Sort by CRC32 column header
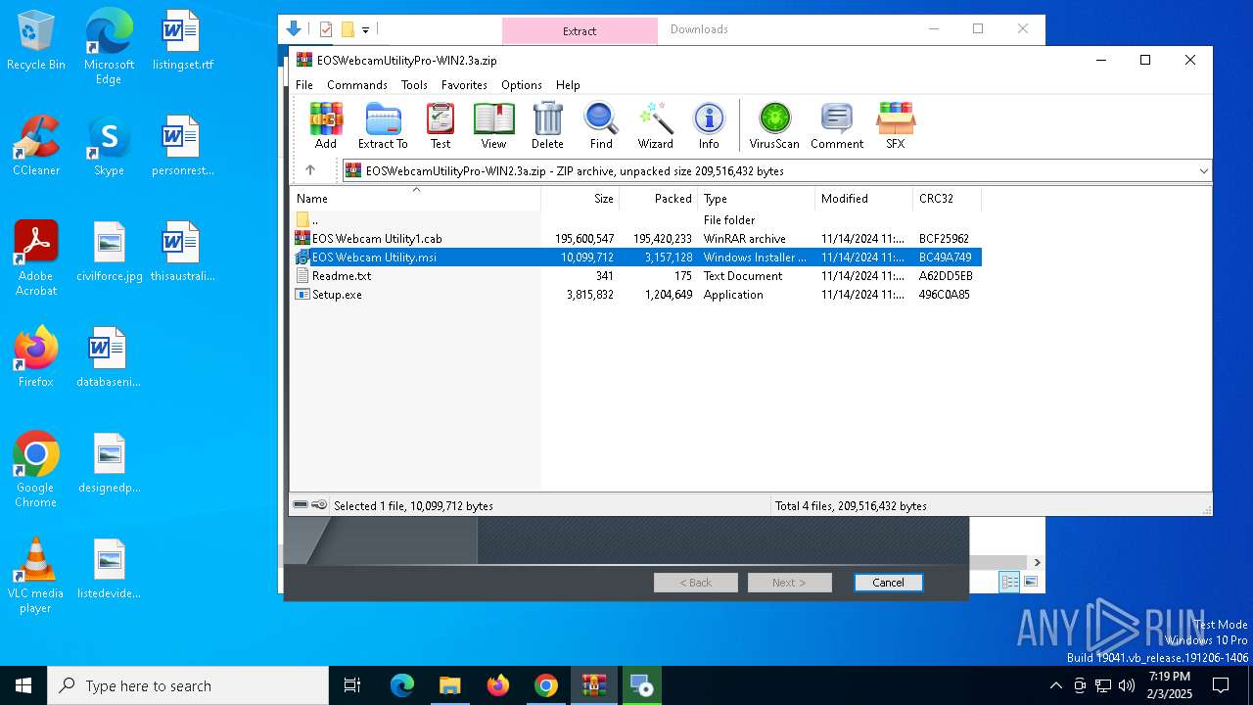 pos(948,199)
